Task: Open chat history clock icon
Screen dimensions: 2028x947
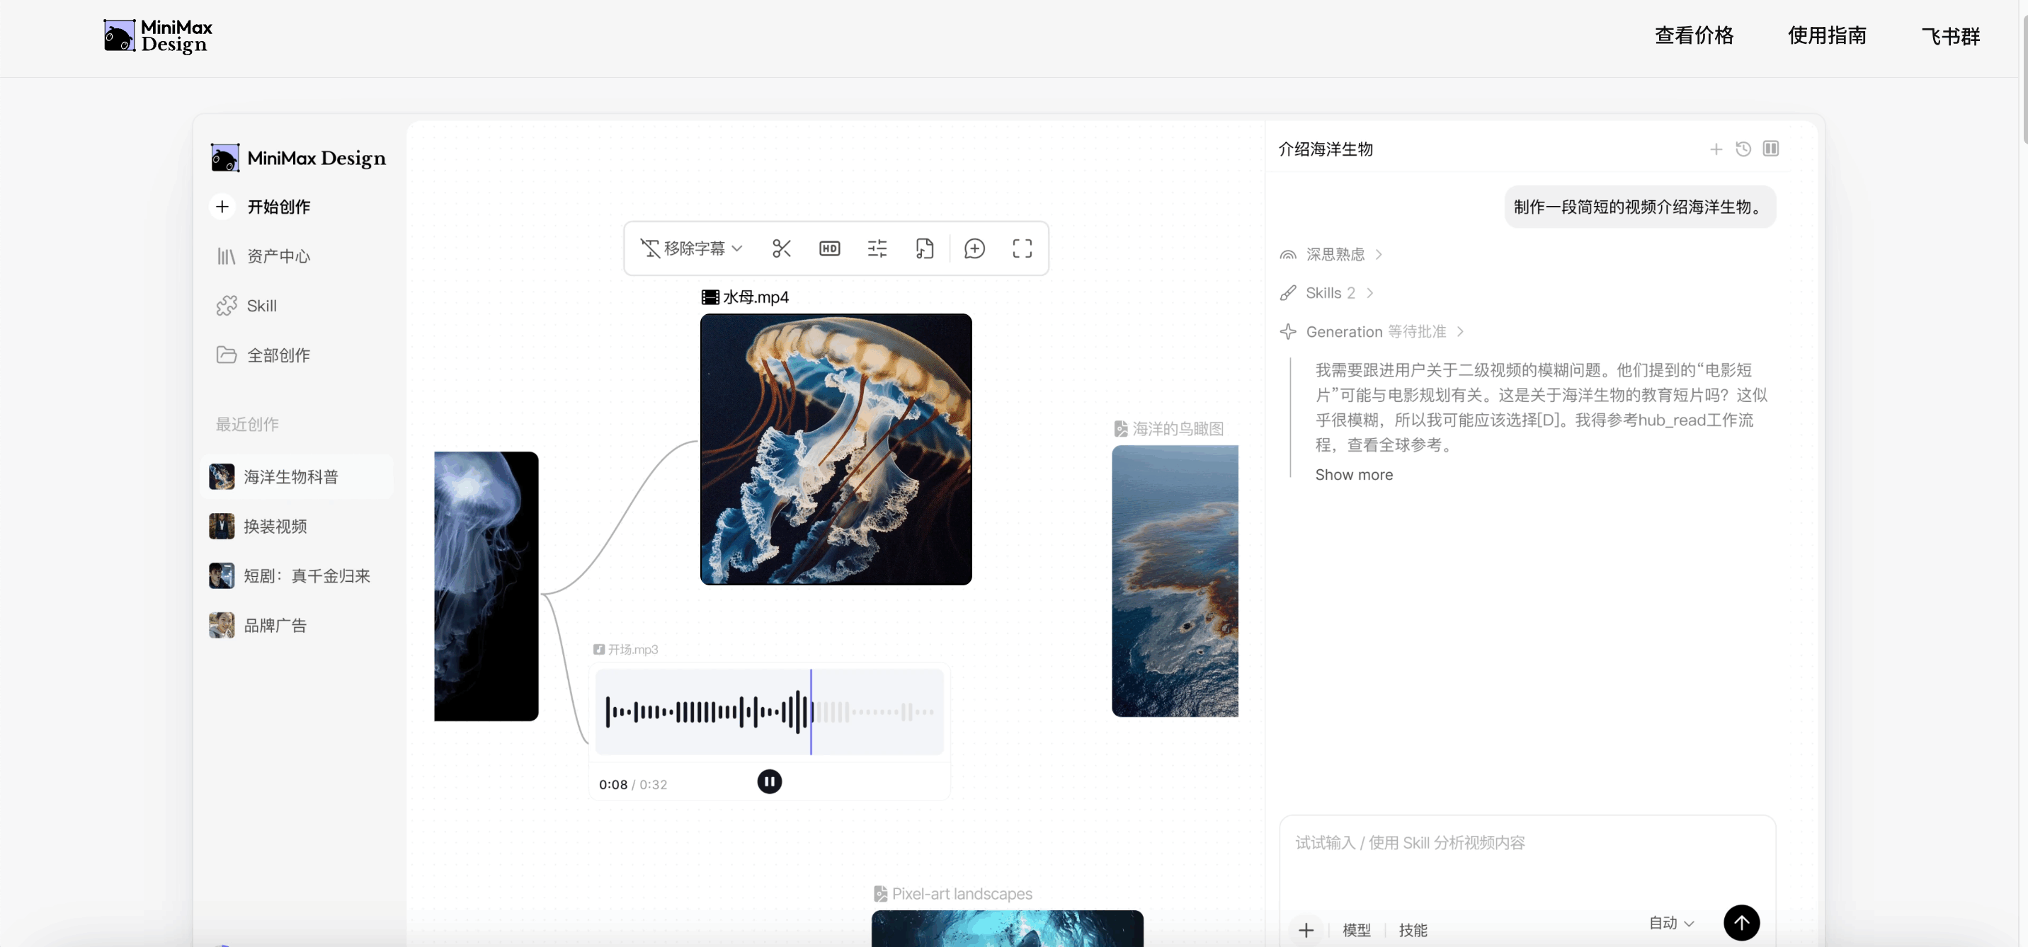Action: point(1743,149)
